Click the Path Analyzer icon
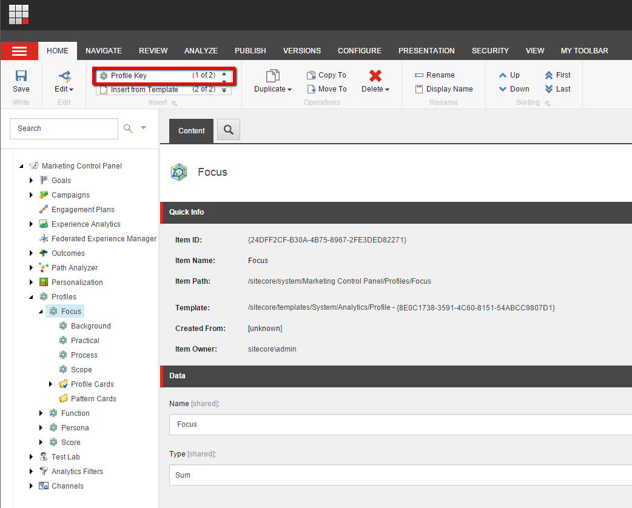 click(x=44, y=267)
